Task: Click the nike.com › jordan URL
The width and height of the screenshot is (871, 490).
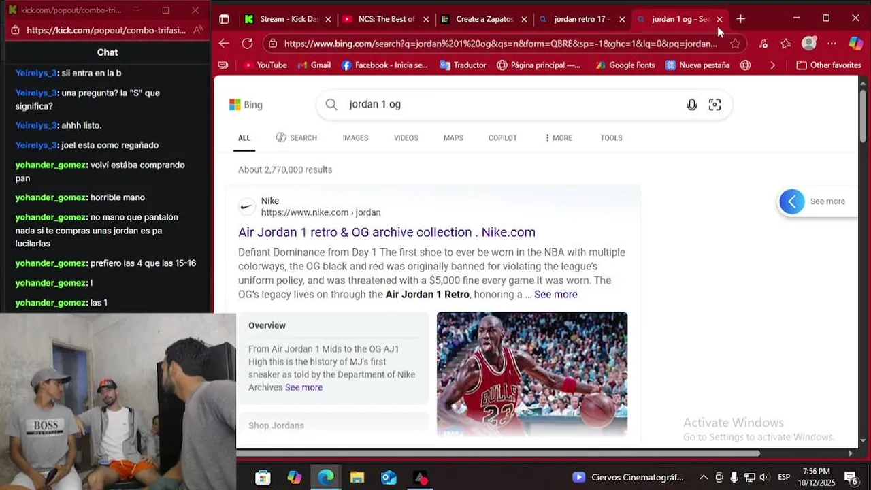Action: [321, 212]
